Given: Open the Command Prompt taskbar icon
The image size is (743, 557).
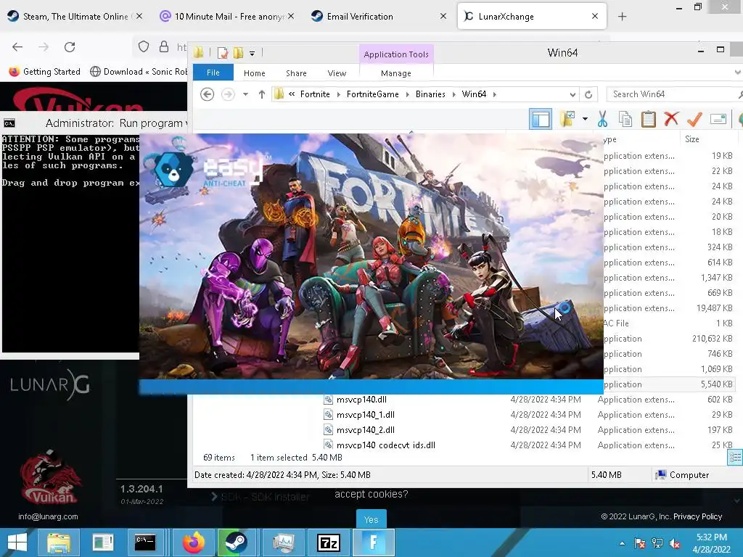Looking at the screenshot, I should [144, 542].
